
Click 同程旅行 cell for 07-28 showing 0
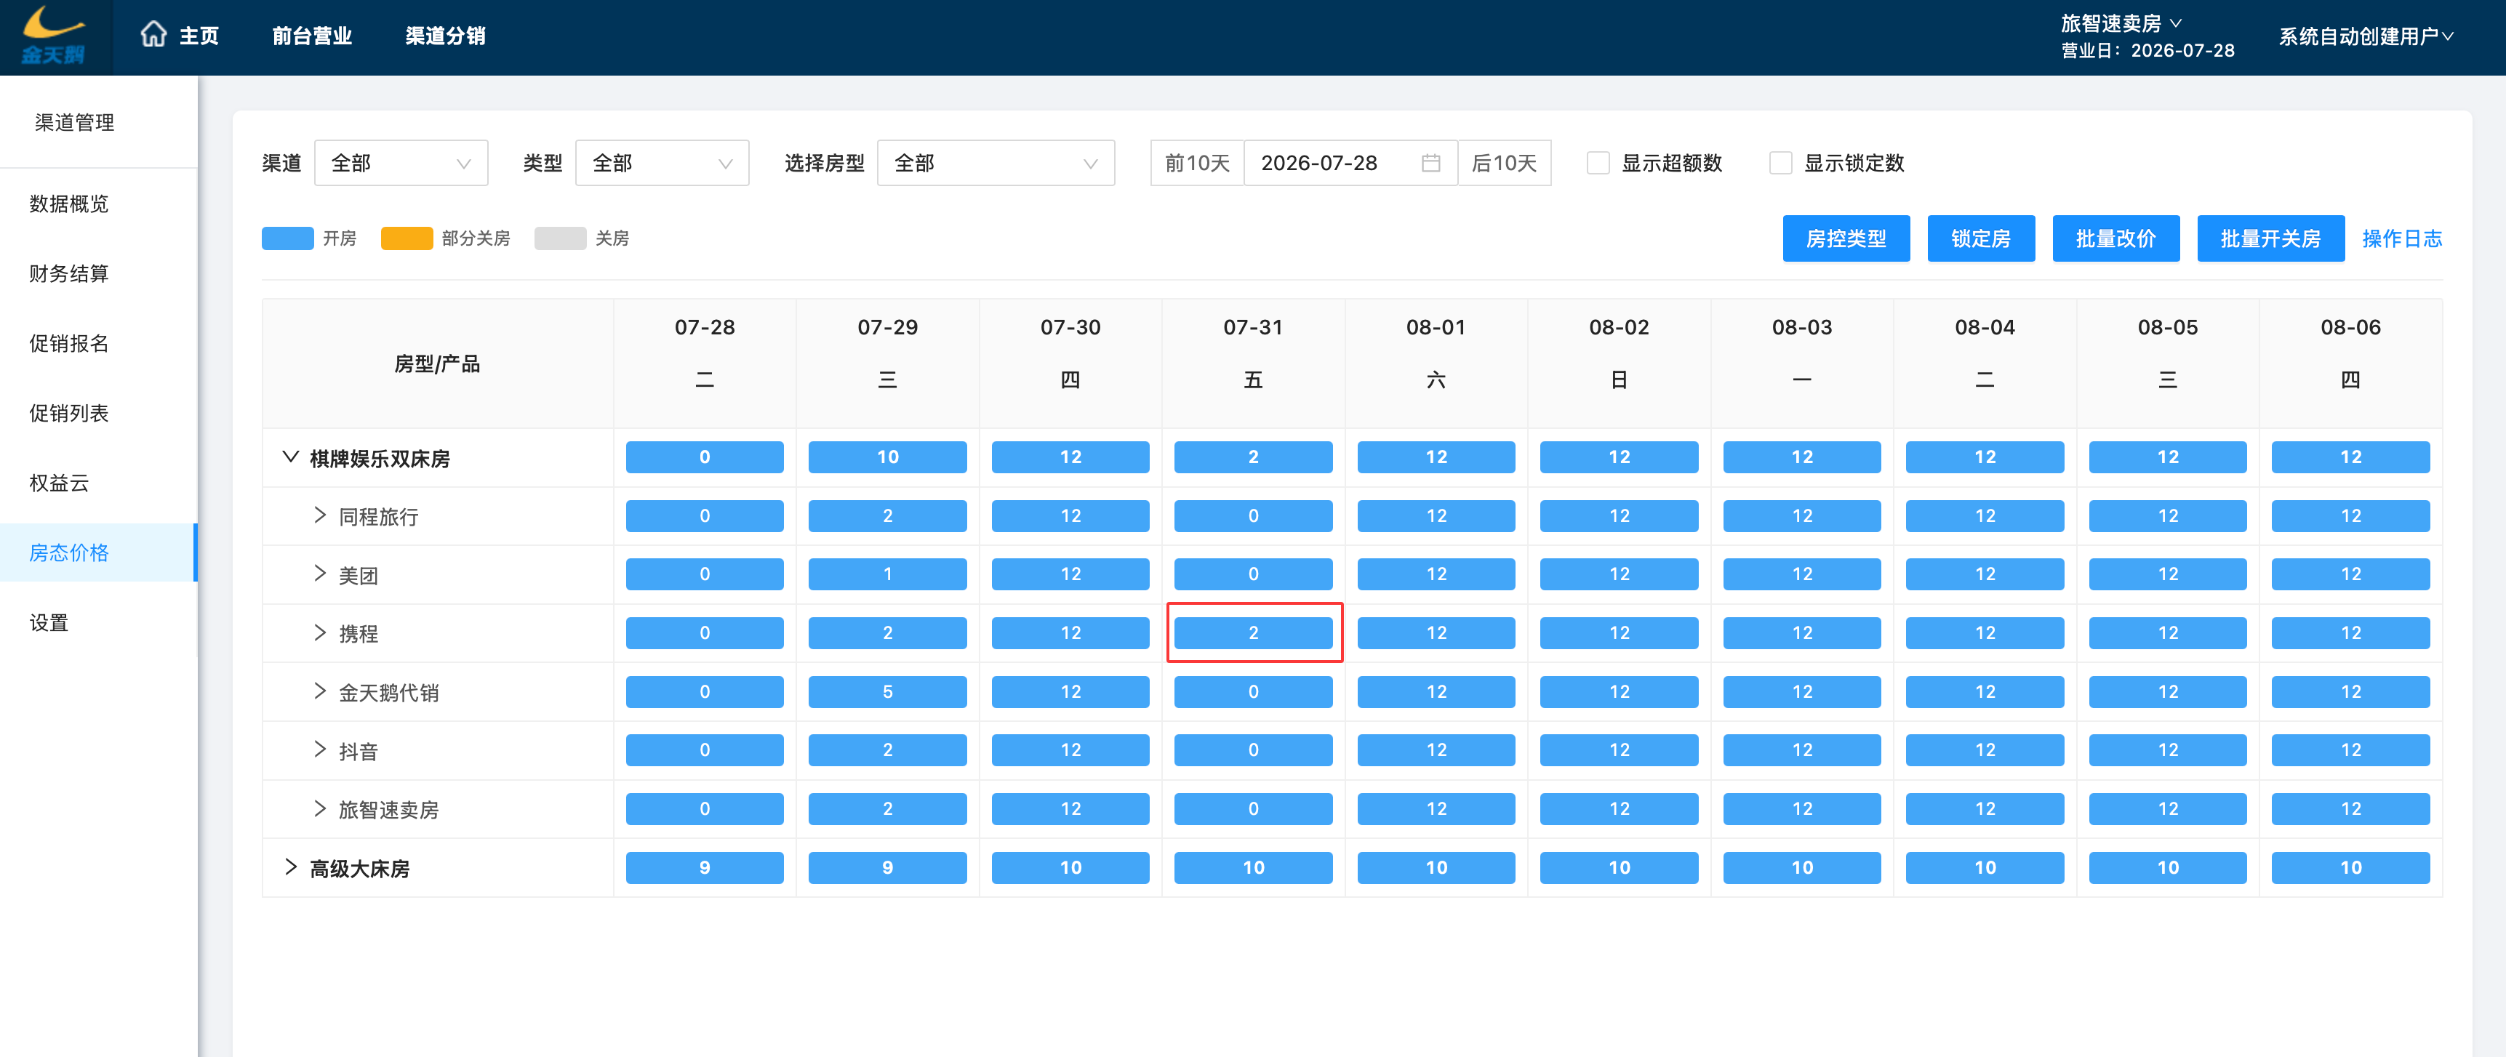[705, 515]
